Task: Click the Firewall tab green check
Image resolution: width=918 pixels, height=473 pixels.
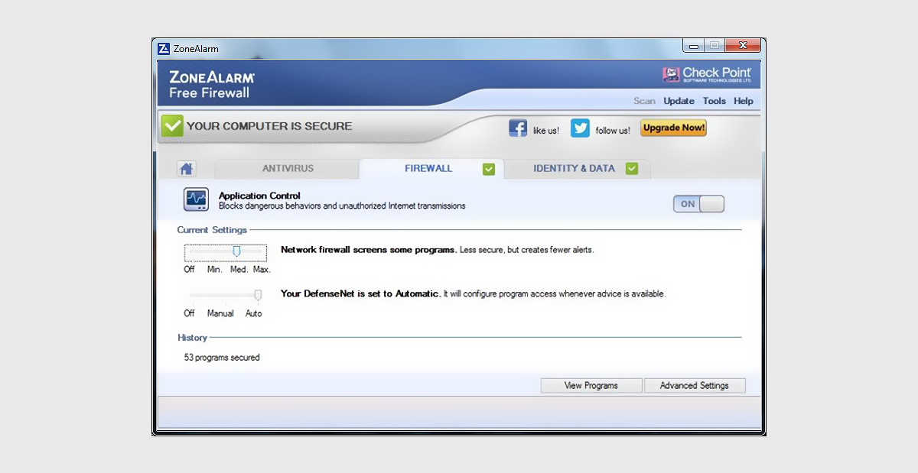Action: tap(489, 169)
